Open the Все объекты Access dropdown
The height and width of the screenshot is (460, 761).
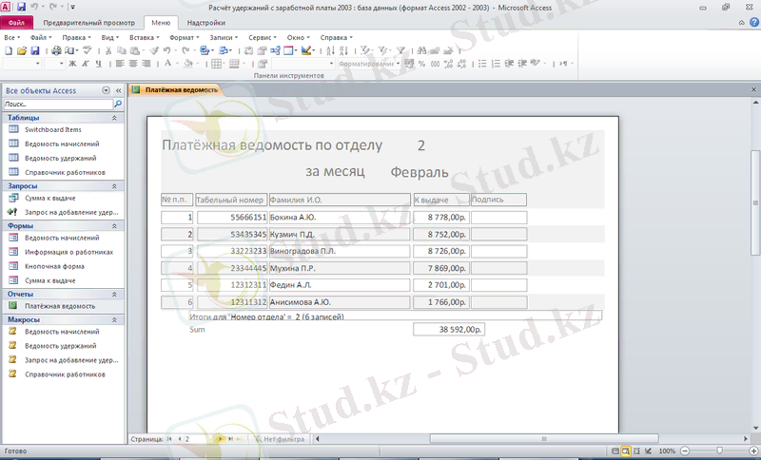click(x=107, y=90)
